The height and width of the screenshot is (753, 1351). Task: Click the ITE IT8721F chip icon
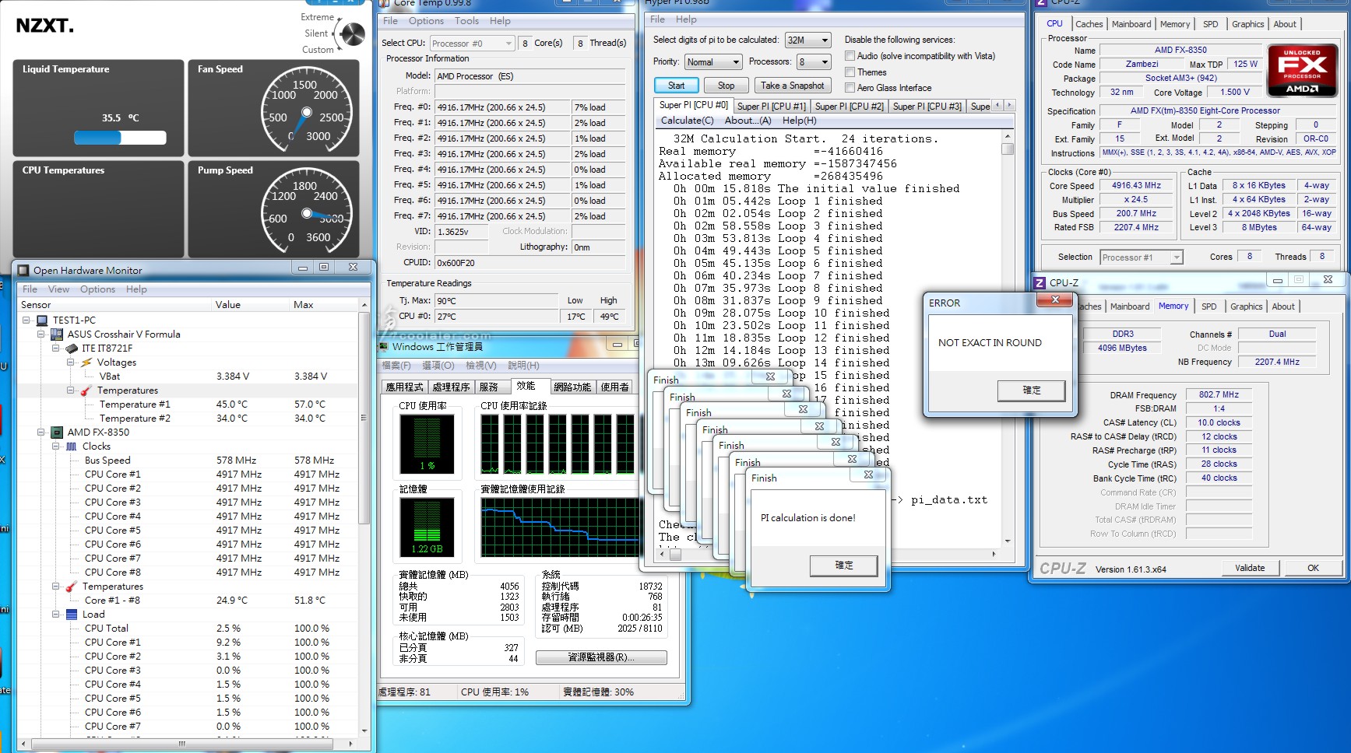[72, 348]
